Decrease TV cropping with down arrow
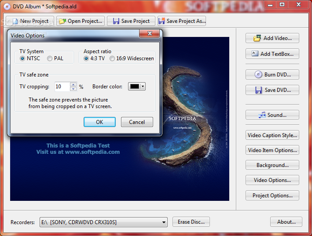This screenshot has height=236, width=312. (73, 89)
